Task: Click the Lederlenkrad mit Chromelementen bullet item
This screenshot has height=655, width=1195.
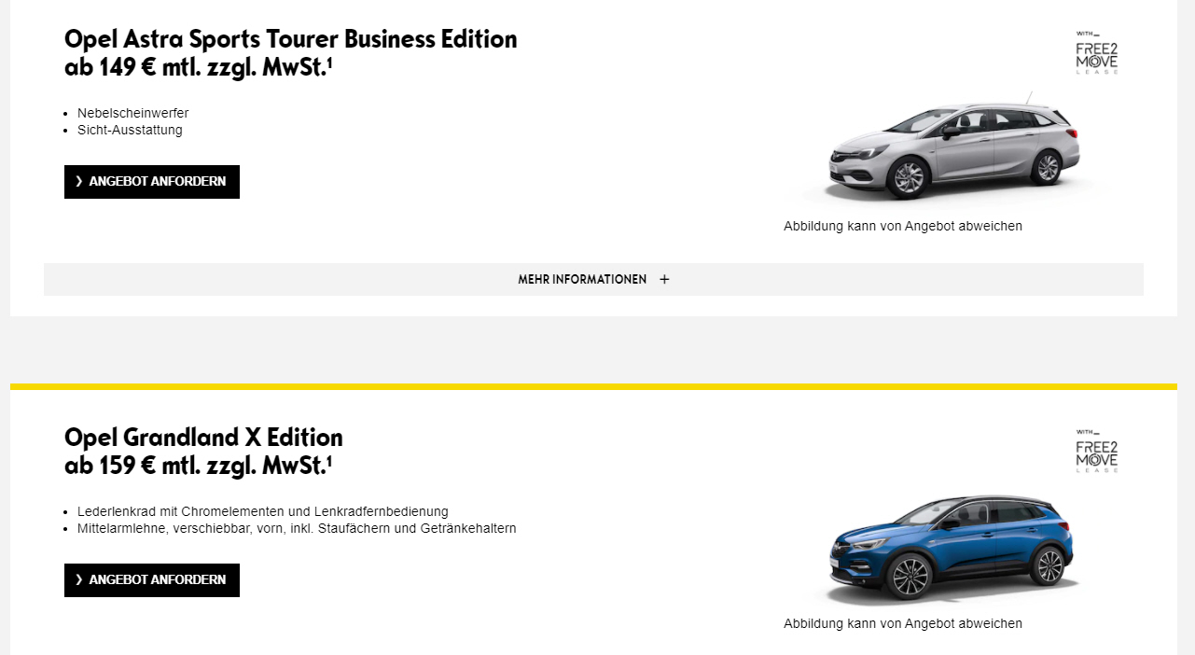Action: pos(263,511)
